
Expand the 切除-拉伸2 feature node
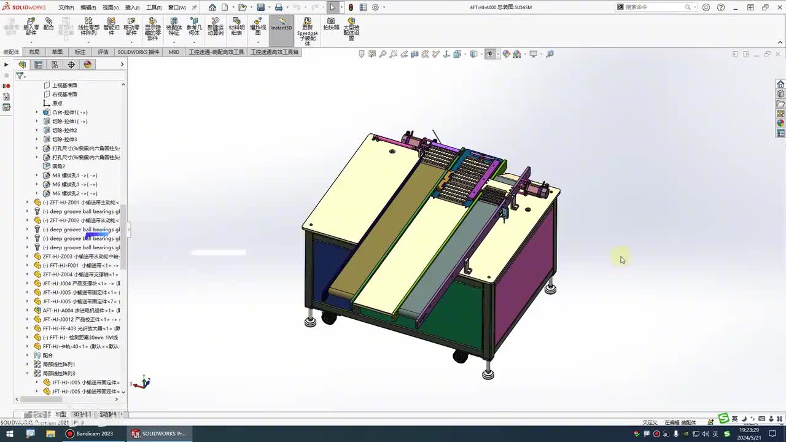click(36, 130)
